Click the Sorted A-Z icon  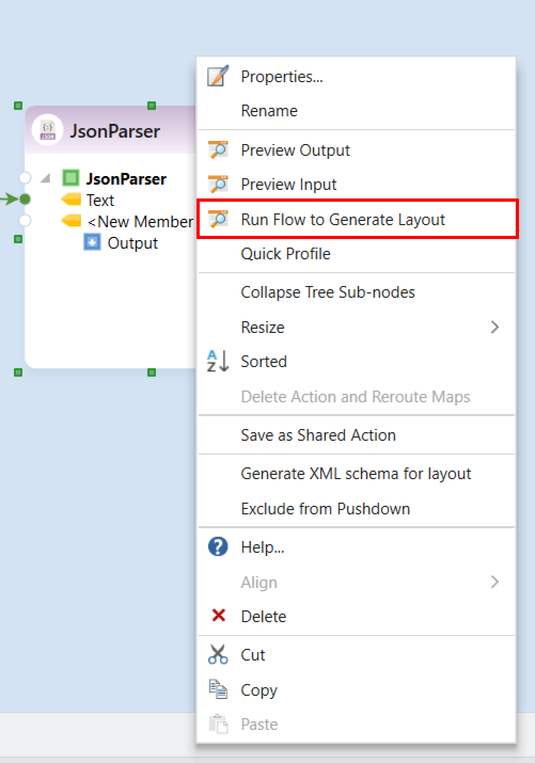[x=218, y=361]
